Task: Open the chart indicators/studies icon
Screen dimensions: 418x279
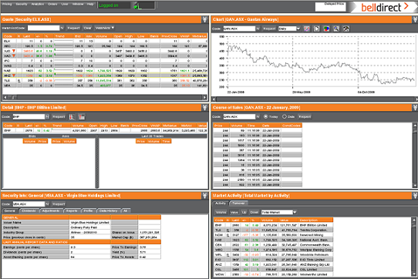Action: [307, 29]
